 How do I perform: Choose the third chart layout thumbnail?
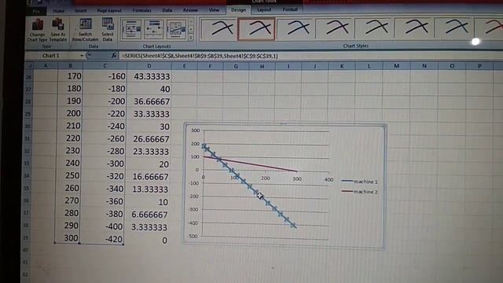pos(176,30)
